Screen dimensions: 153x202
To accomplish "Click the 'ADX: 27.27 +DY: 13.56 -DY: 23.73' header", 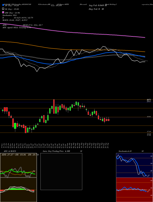I will click(20, 155).
